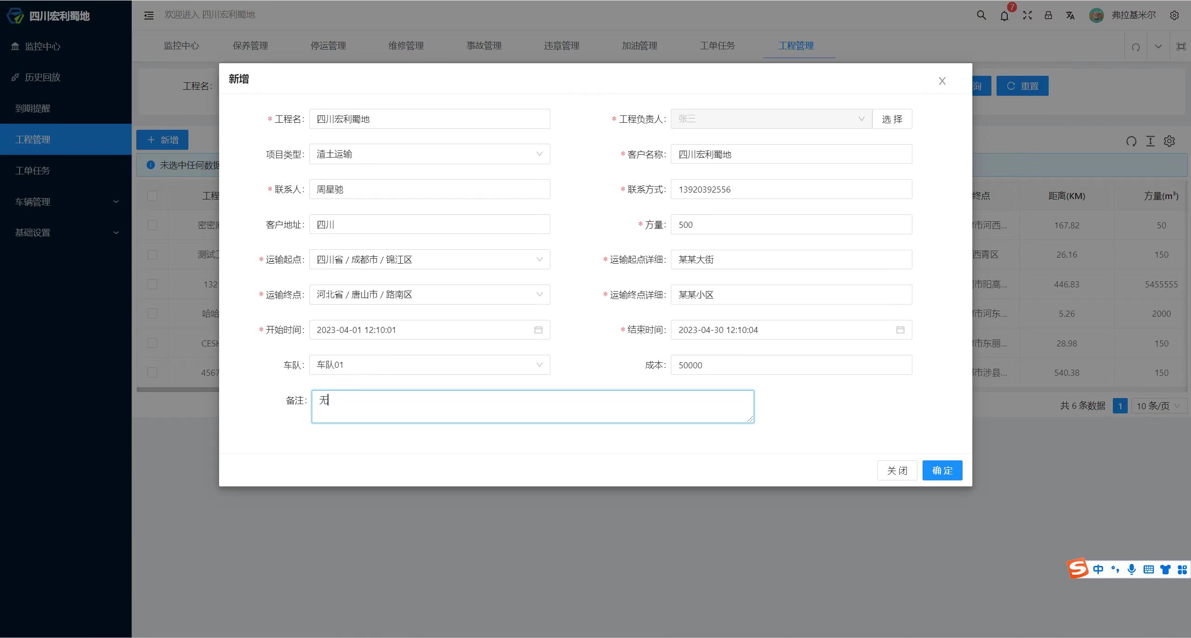Open table column settings gear
This screenshot has height=638, width=1191.
click(x=1169, y=141)
